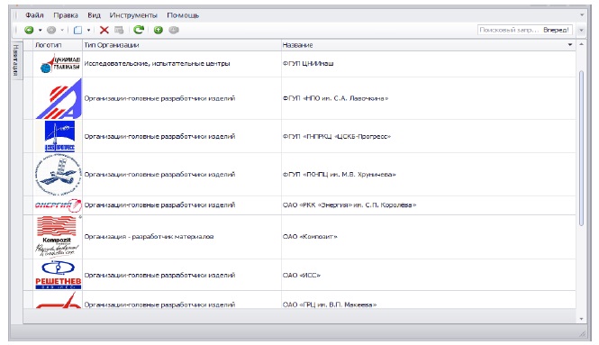
Task: Click the Вперед! search button
Action: [556, 30]
